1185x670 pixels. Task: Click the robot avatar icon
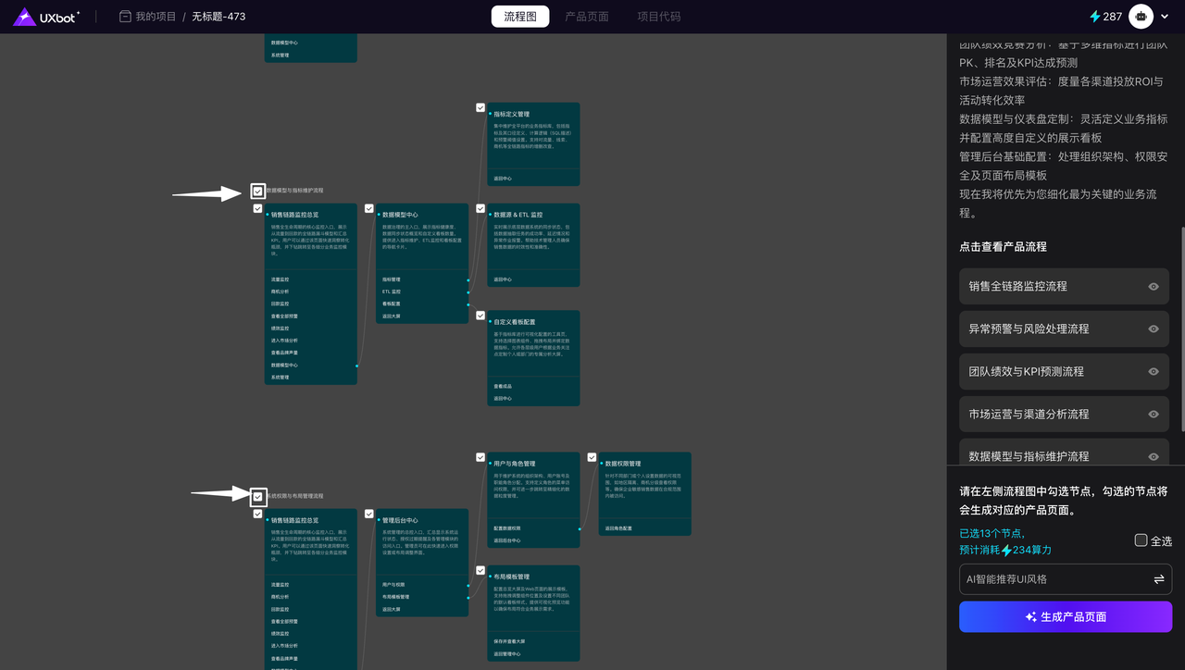tap(1141, 17)
